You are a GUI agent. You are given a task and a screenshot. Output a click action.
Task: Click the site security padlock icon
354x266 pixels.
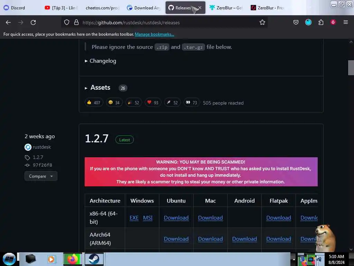tap(76, 23)
